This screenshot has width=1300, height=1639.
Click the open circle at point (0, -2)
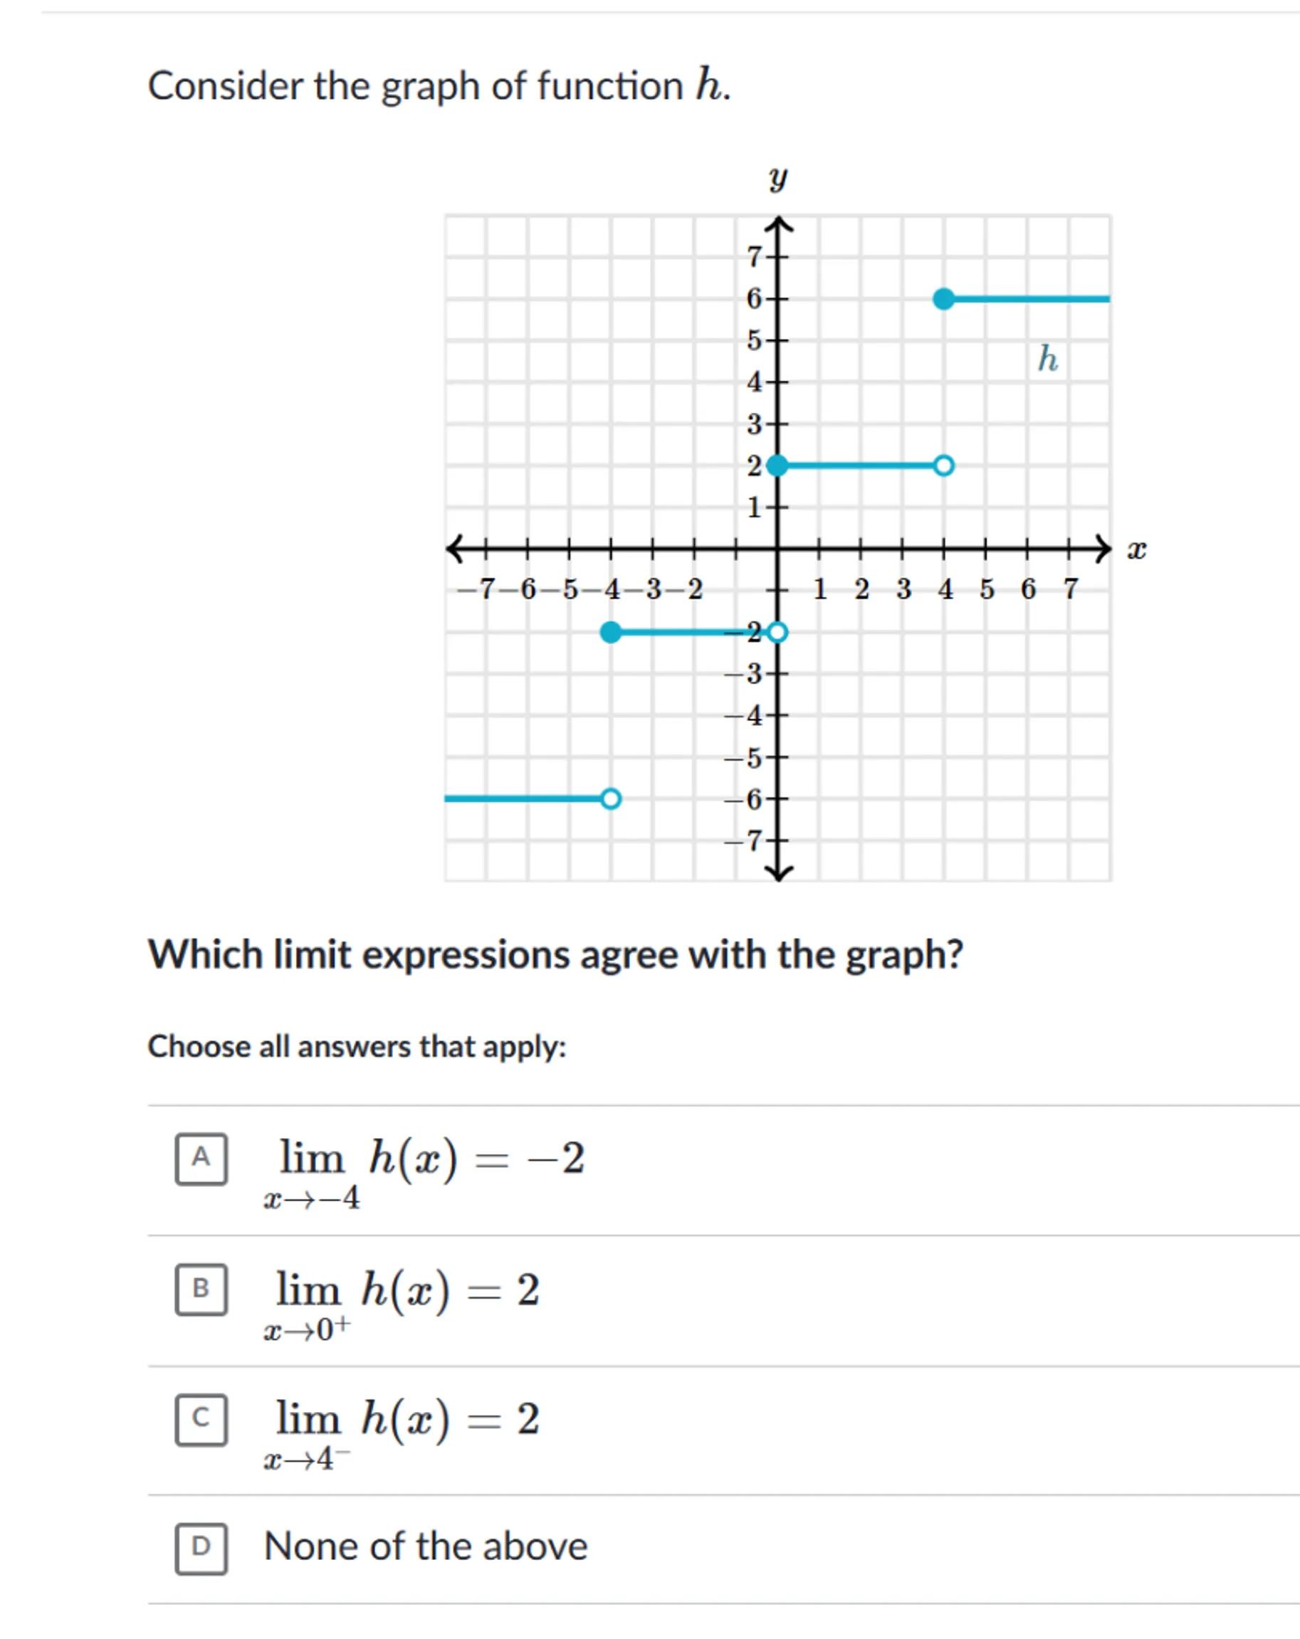(777, 632)
